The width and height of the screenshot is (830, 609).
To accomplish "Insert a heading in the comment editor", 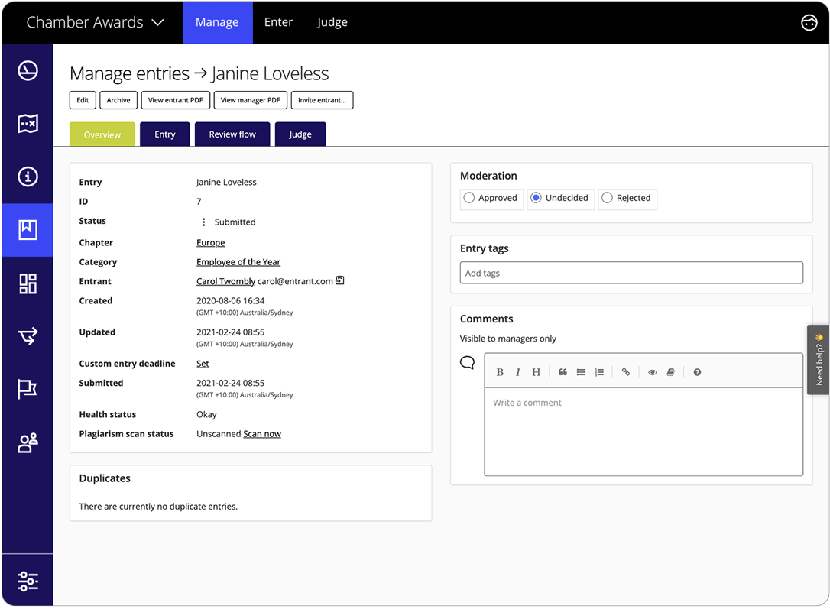I will pos(536,372).
